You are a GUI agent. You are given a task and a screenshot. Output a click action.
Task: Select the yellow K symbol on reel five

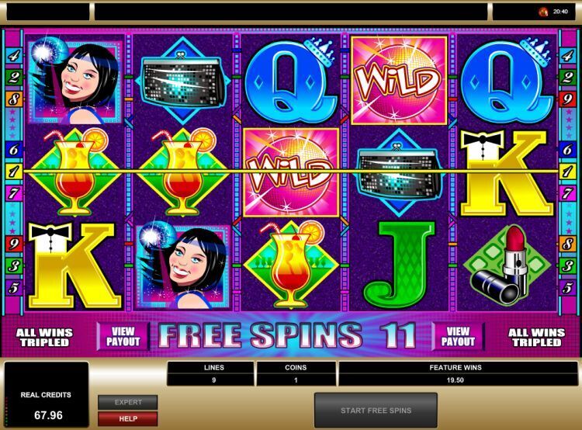tap(506, 173)
